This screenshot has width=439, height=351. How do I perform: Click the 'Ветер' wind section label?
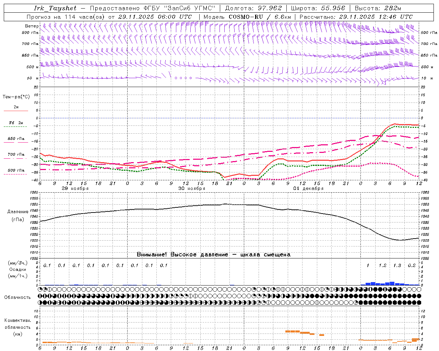(x=32, y=26)
